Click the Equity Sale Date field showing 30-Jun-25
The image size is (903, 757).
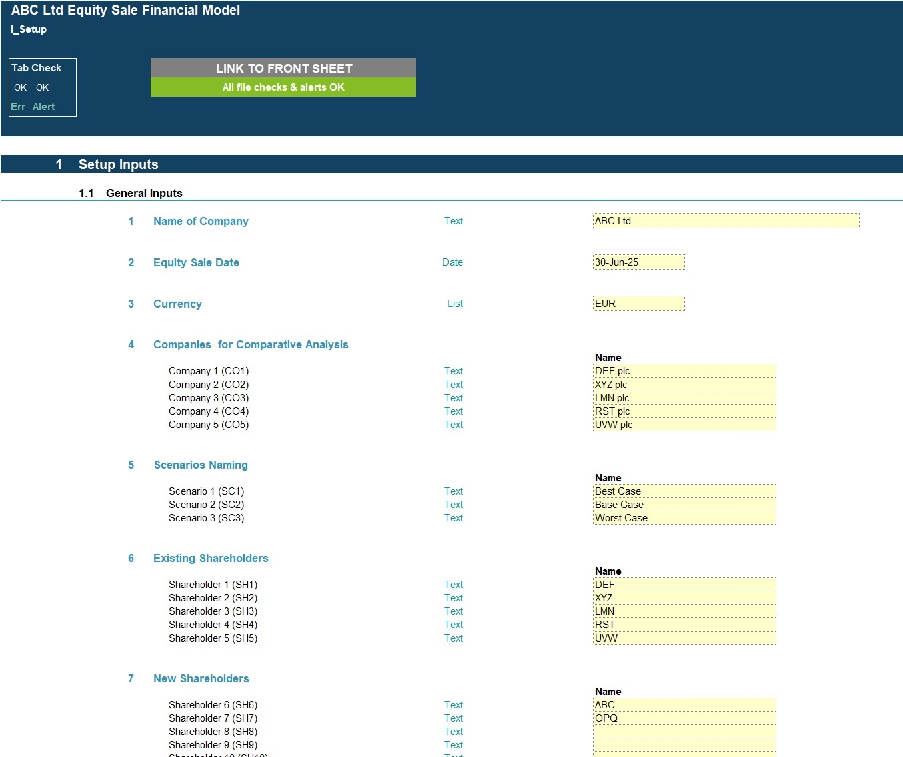(x=638, y=262)
